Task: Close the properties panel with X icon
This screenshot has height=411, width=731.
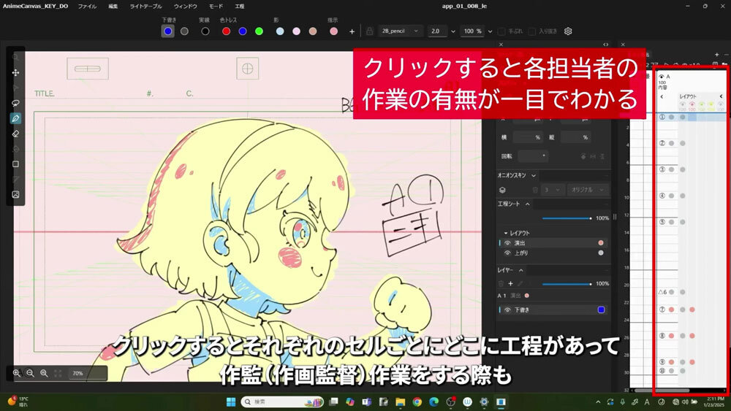Action: coord(501,45)
